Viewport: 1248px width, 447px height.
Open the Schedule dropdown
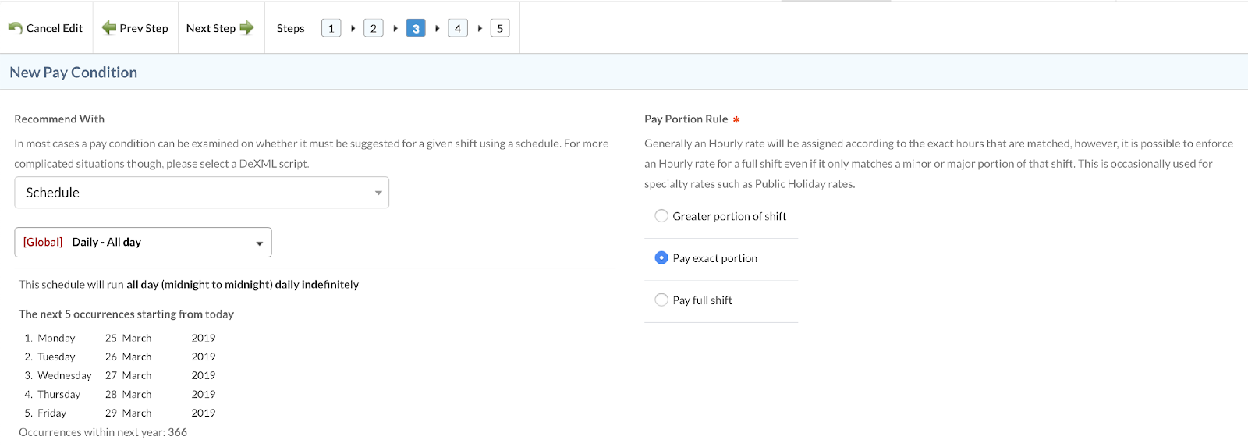(x=201, y=193)
